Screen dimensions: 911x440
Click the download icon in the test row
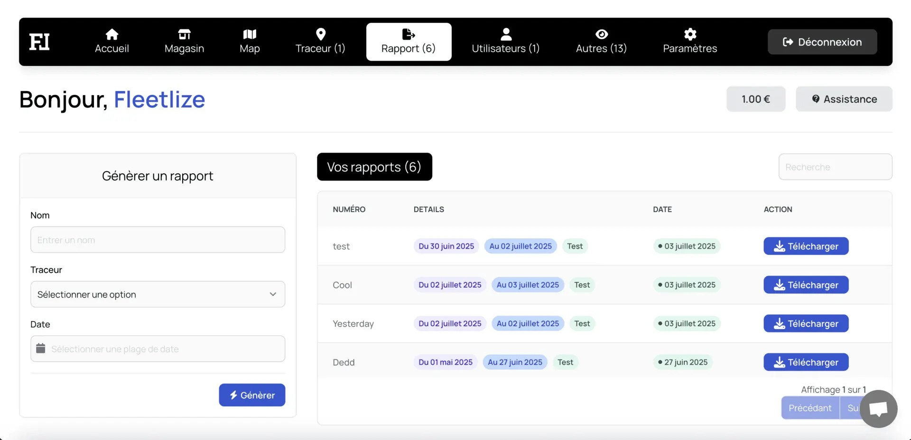pos(779,246)
